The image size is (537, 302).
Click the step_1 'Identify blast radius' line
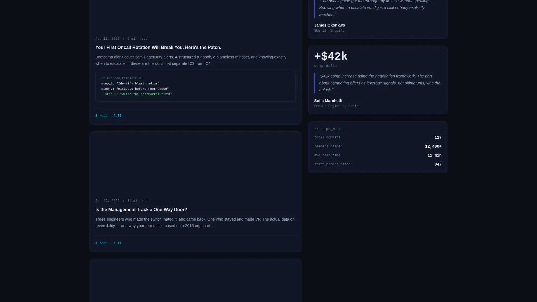point(130,84)
